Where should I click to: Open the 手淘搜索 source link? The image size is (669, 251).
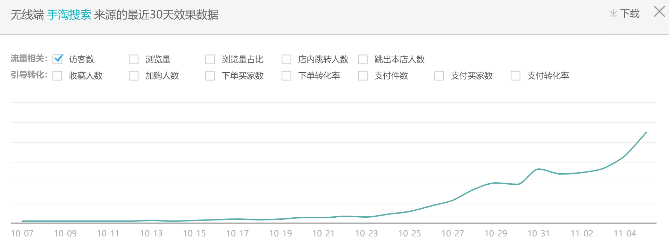tap(69, 15)
